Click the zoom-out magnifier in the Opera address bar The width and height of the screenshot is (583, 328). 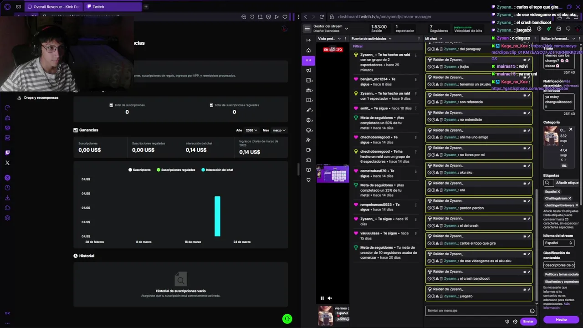point(244,17)
